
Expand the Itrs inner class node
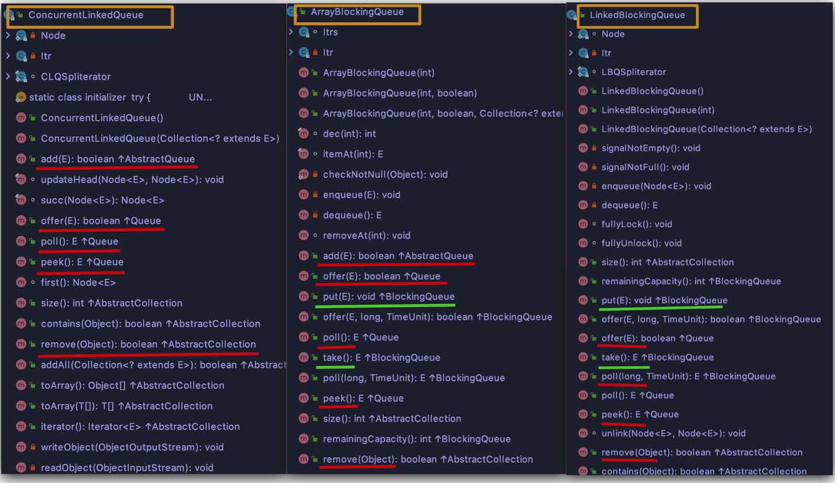point(291,32)
